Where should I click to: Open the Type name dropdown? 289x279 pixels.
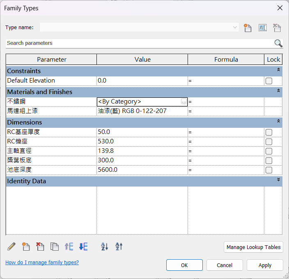tap(235, 28)
